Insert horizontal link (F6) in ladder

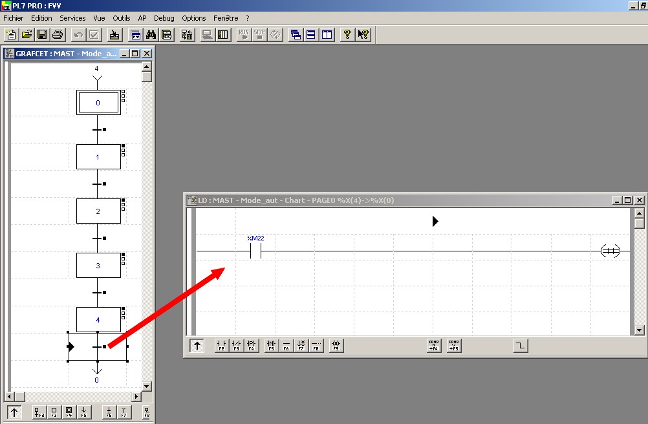point(286,346)
